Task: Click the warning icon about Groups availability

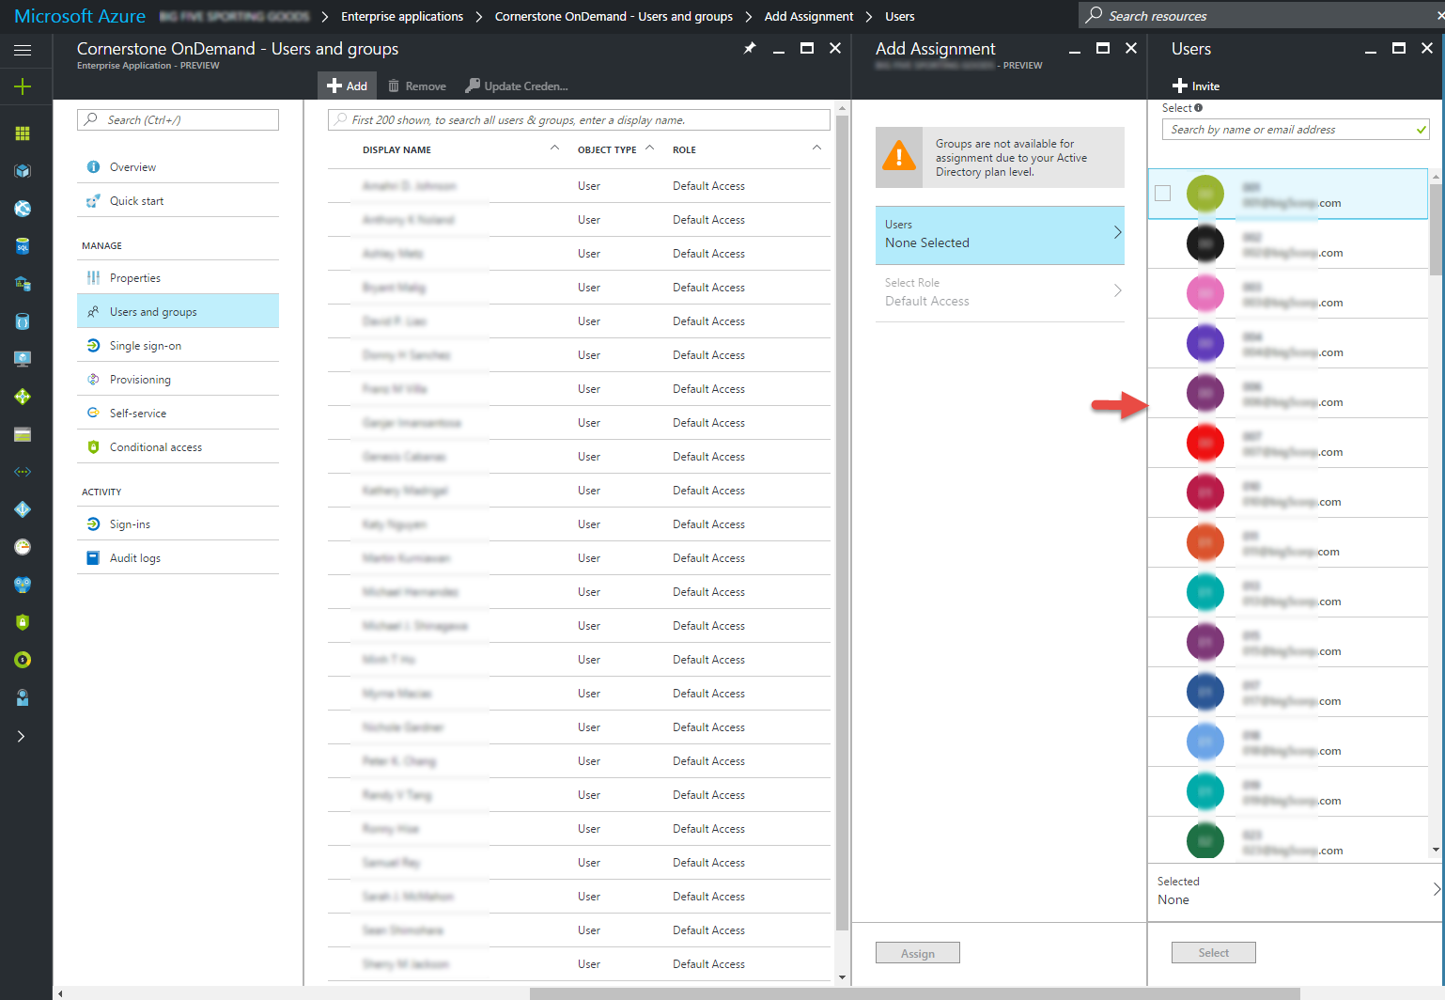Action: click(x=899, y=156)
